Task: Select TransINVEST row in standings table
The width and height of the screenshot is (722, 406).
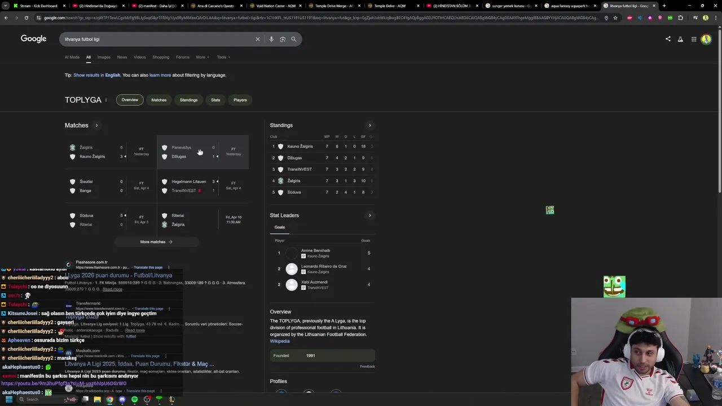Action: (322, 169)
